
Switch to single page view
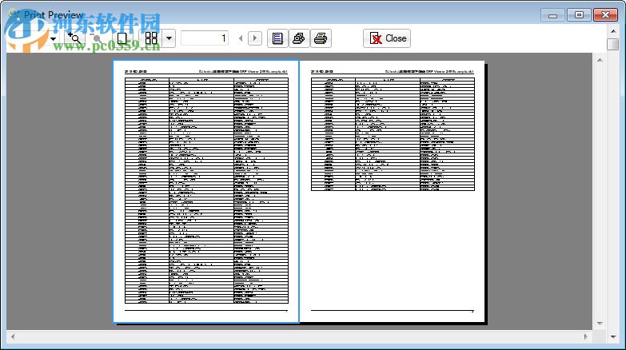[x=122, y=38]
